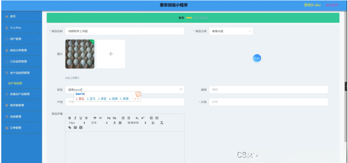348x163 pixels.
Task: Increase the paragraph indent
Action: pos(157,118)
